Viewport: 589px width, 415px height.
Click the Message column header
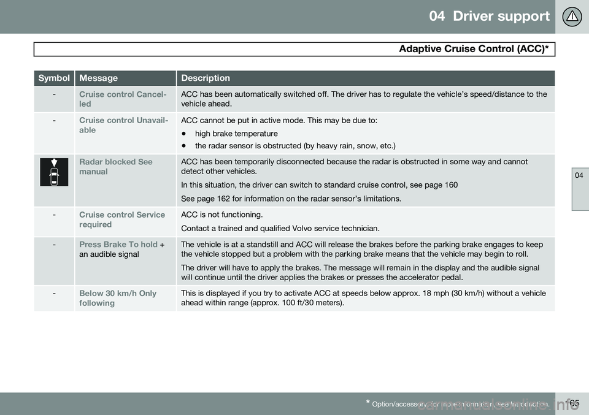pyautogui.click(x=98, y=78)
